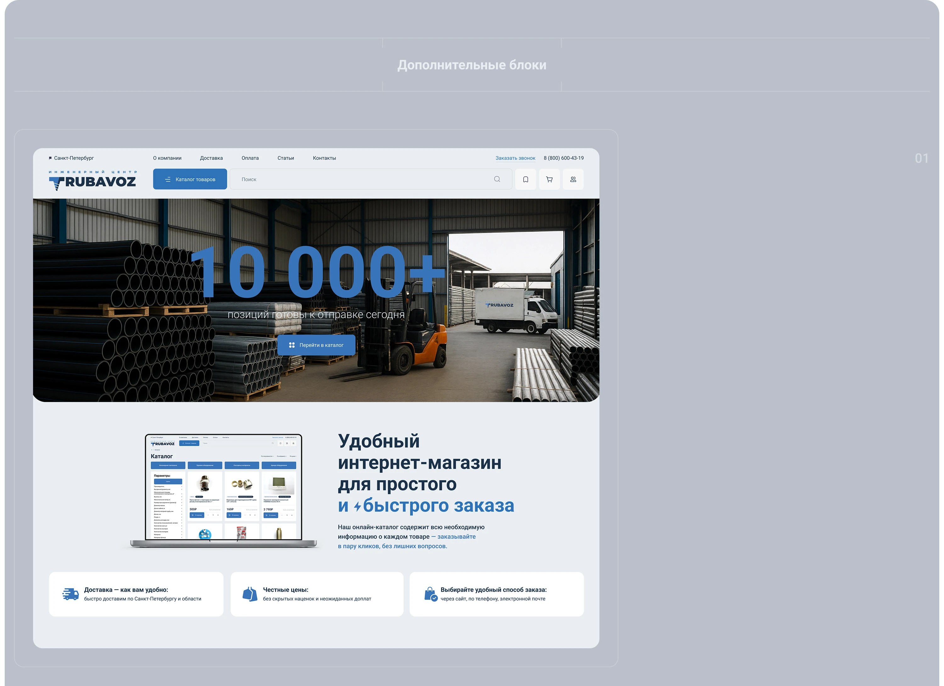Click the search magnifier icon
The image size is (944, 686).
coord(497,179)
